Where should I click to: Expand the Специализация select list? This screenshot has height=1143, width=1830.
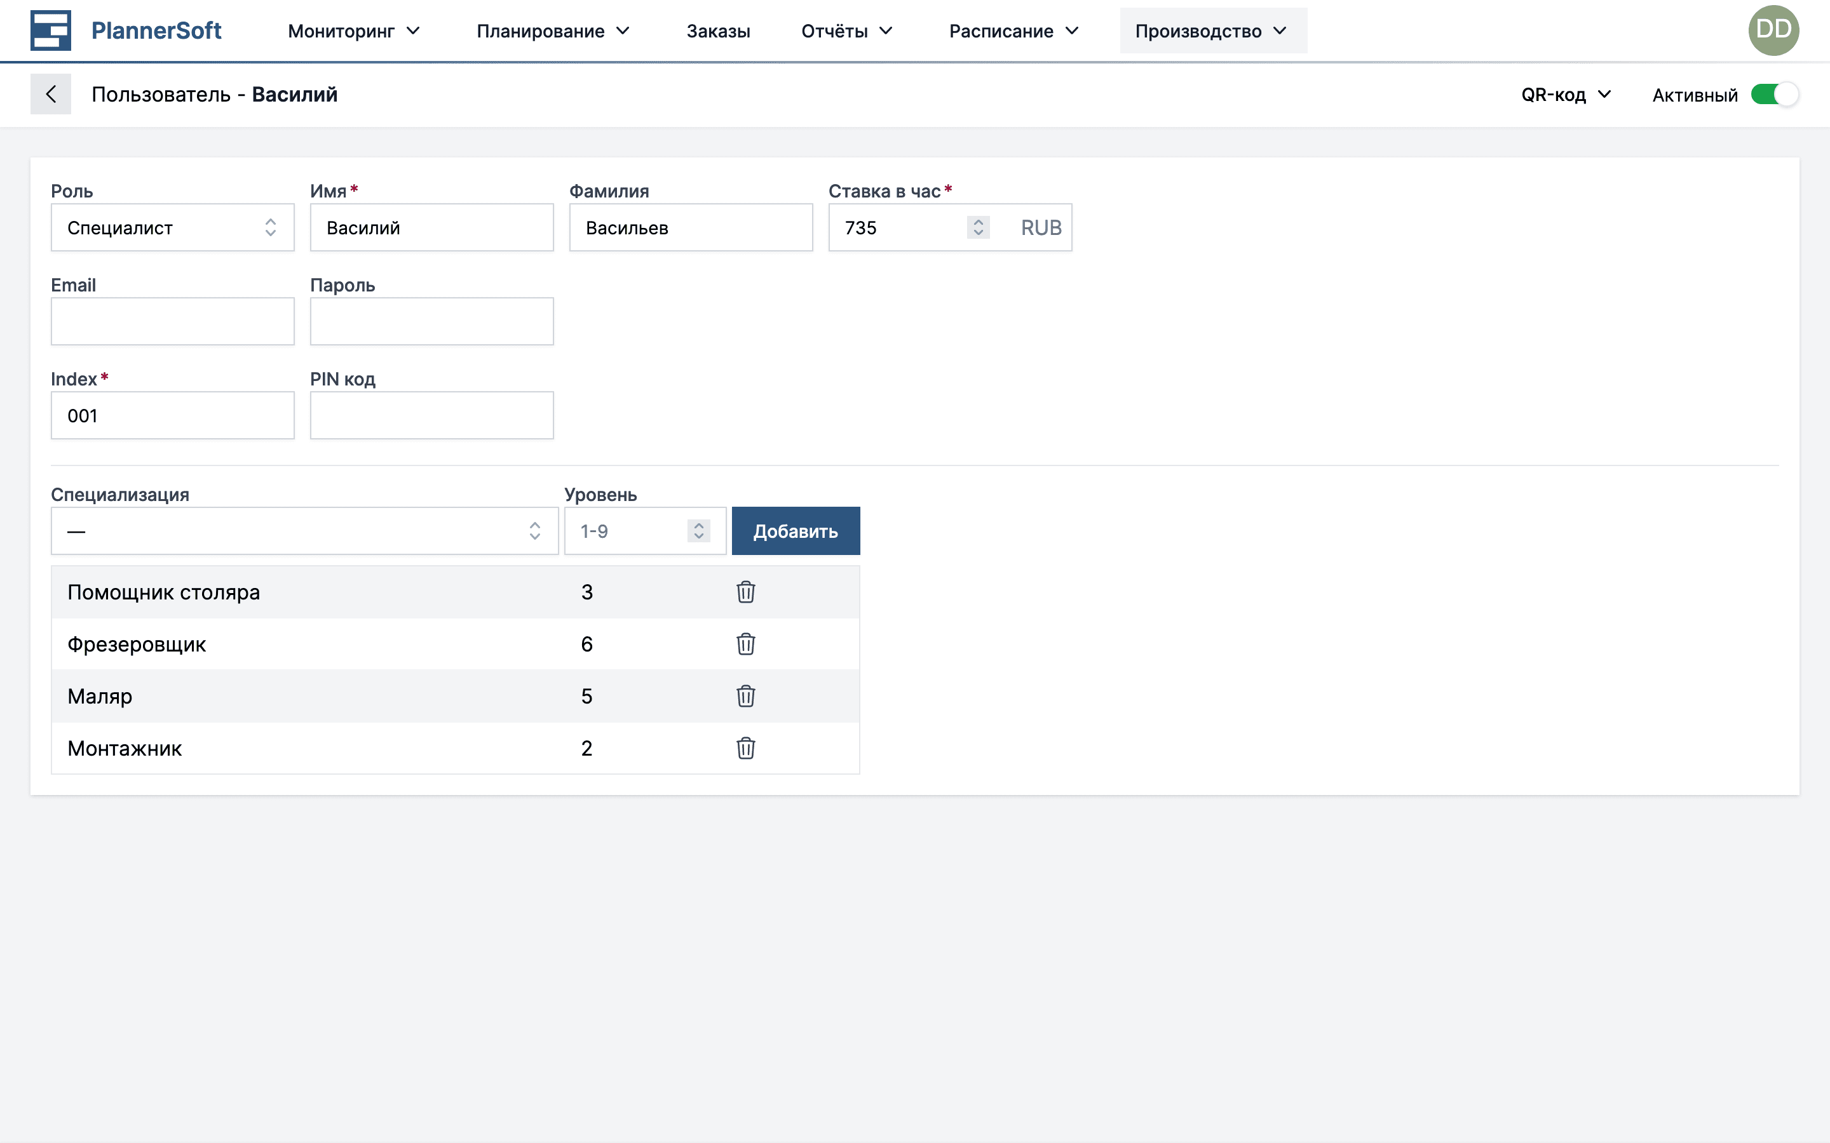tap(304, 531)
